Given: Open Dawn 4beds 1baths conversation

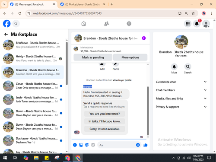Looking at the screenshot, I should pyautogui.click(x=32, y=113).
